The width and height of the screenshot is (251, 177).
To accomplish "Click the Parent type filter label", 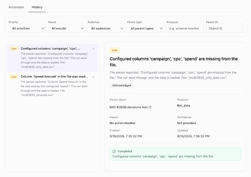I will coord(134,22).
